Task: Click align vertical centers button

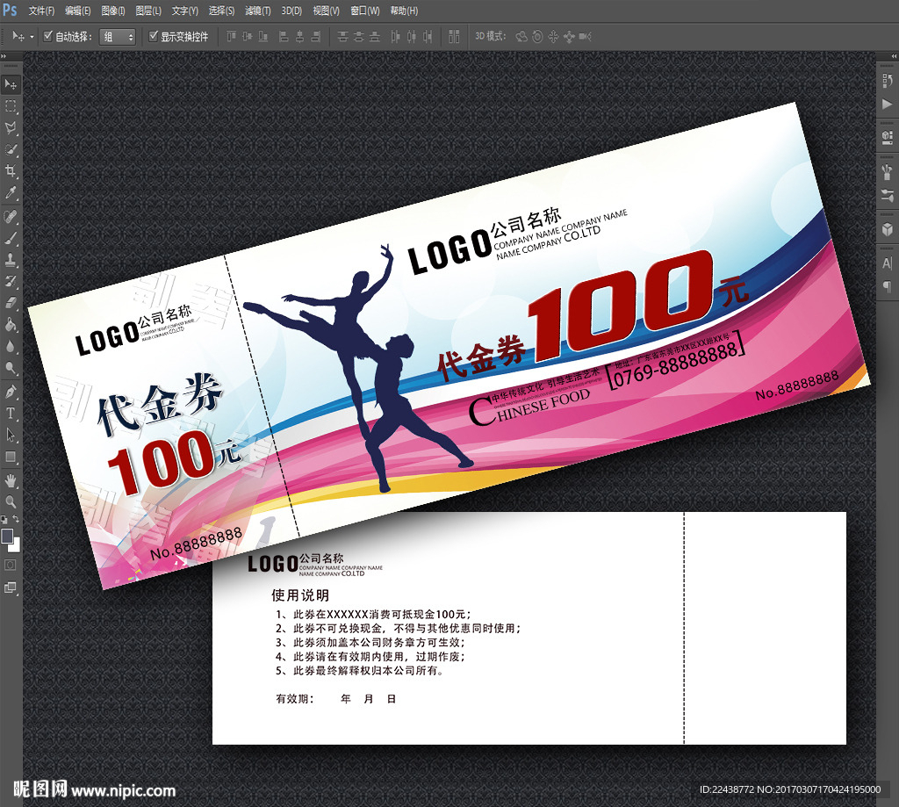Action: pyautogui.click(x=247, y=37)
